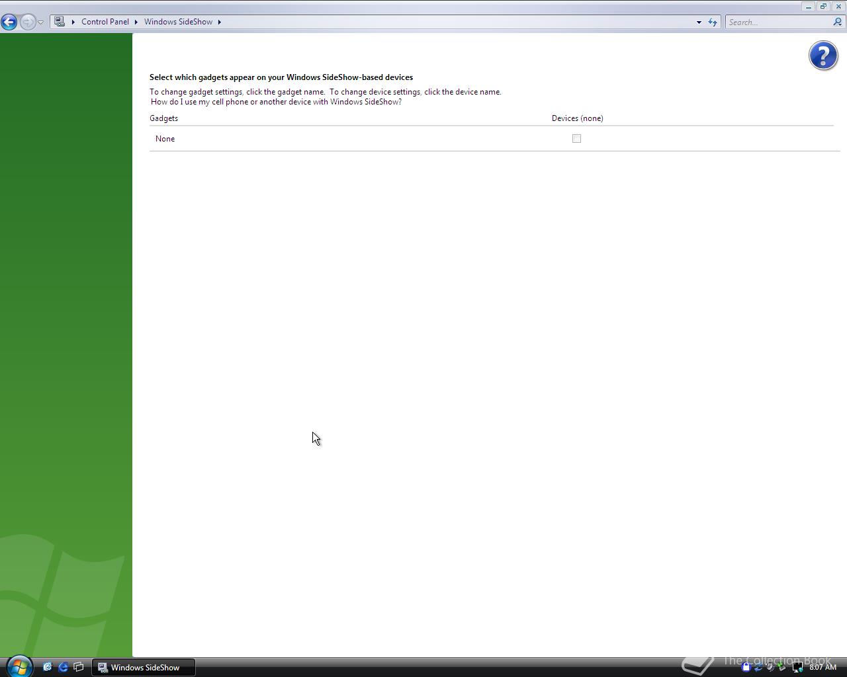This screenshot has width=847, height=677.
Task: Click the safely remove hardware tray icon
Action: click(783, 667)
